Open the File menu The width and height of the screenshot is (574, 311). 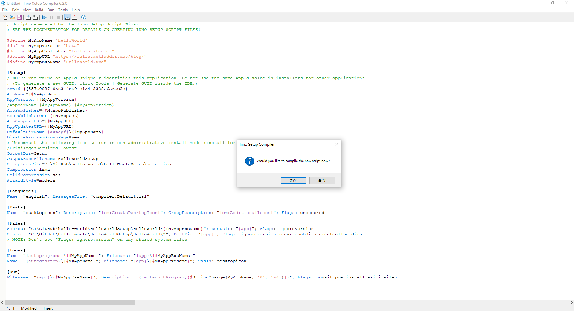[x=5, y=10]
